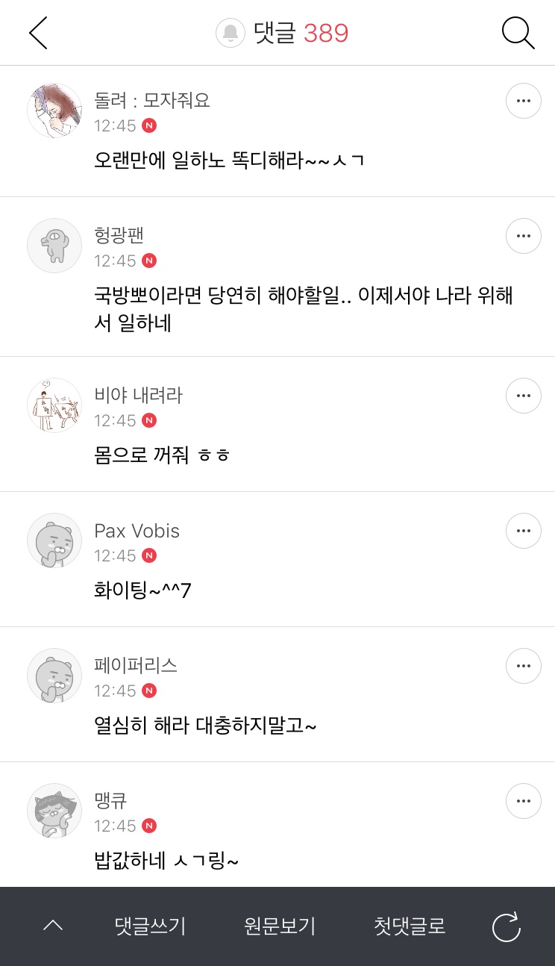Select 댓글쓰기 in the bottom bar
The image size is (555, 966).
(x=150, y=926)
